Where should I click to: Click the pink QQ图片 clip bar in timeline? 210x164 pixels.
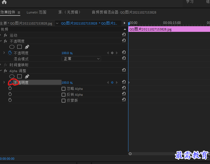coord(169,29)
